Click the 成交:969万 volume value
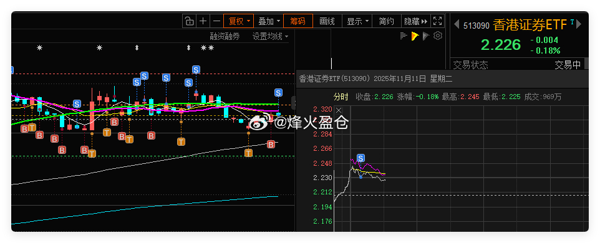 click(x=543, y=97)
